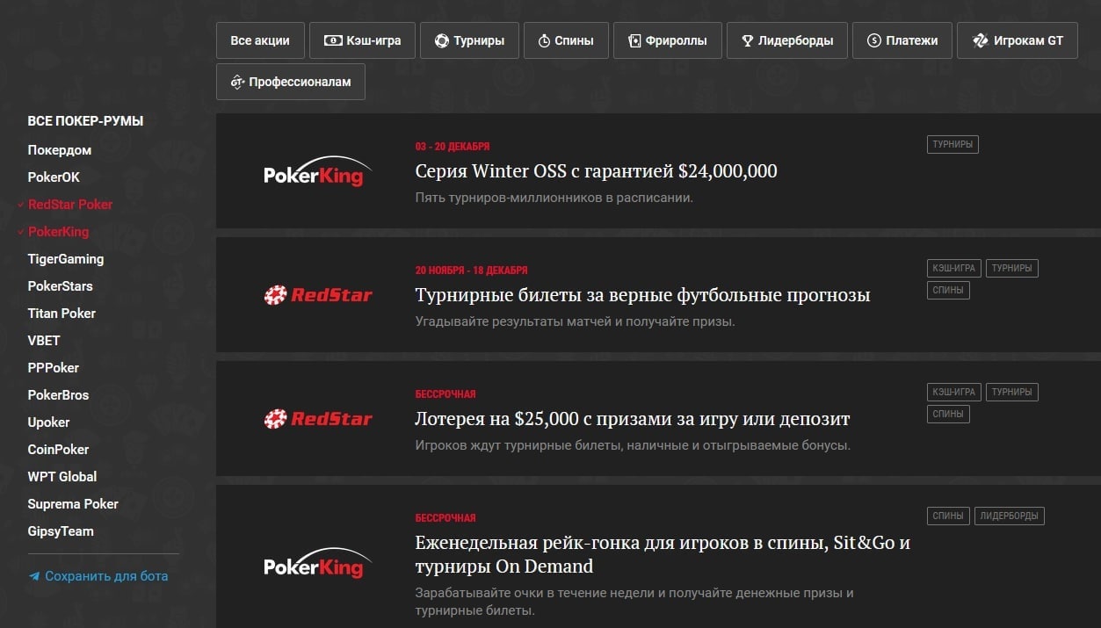Click the dollar icon in Платежи
This screenshot has width=1101, height=628.
point(873,40)
